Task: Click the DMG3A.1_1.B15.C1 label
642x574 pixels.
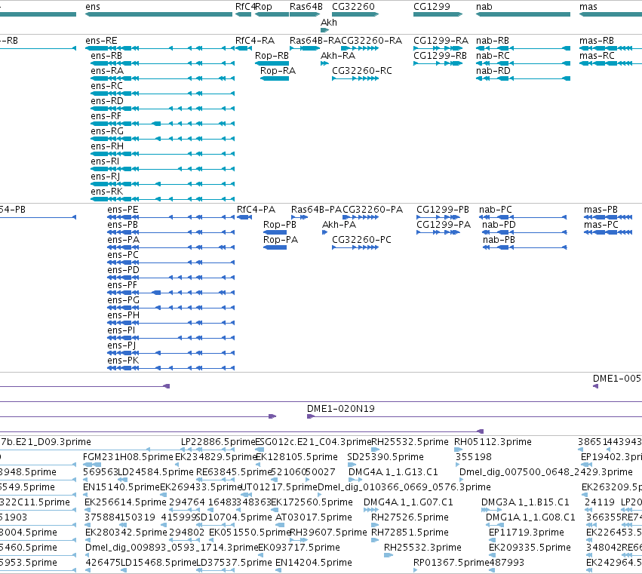Action: click(525, 502)
